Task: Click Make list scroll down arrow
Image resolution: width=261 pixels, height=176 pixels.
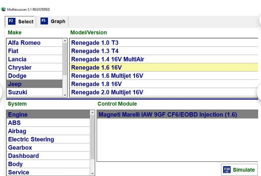Action: click(65, 95)
